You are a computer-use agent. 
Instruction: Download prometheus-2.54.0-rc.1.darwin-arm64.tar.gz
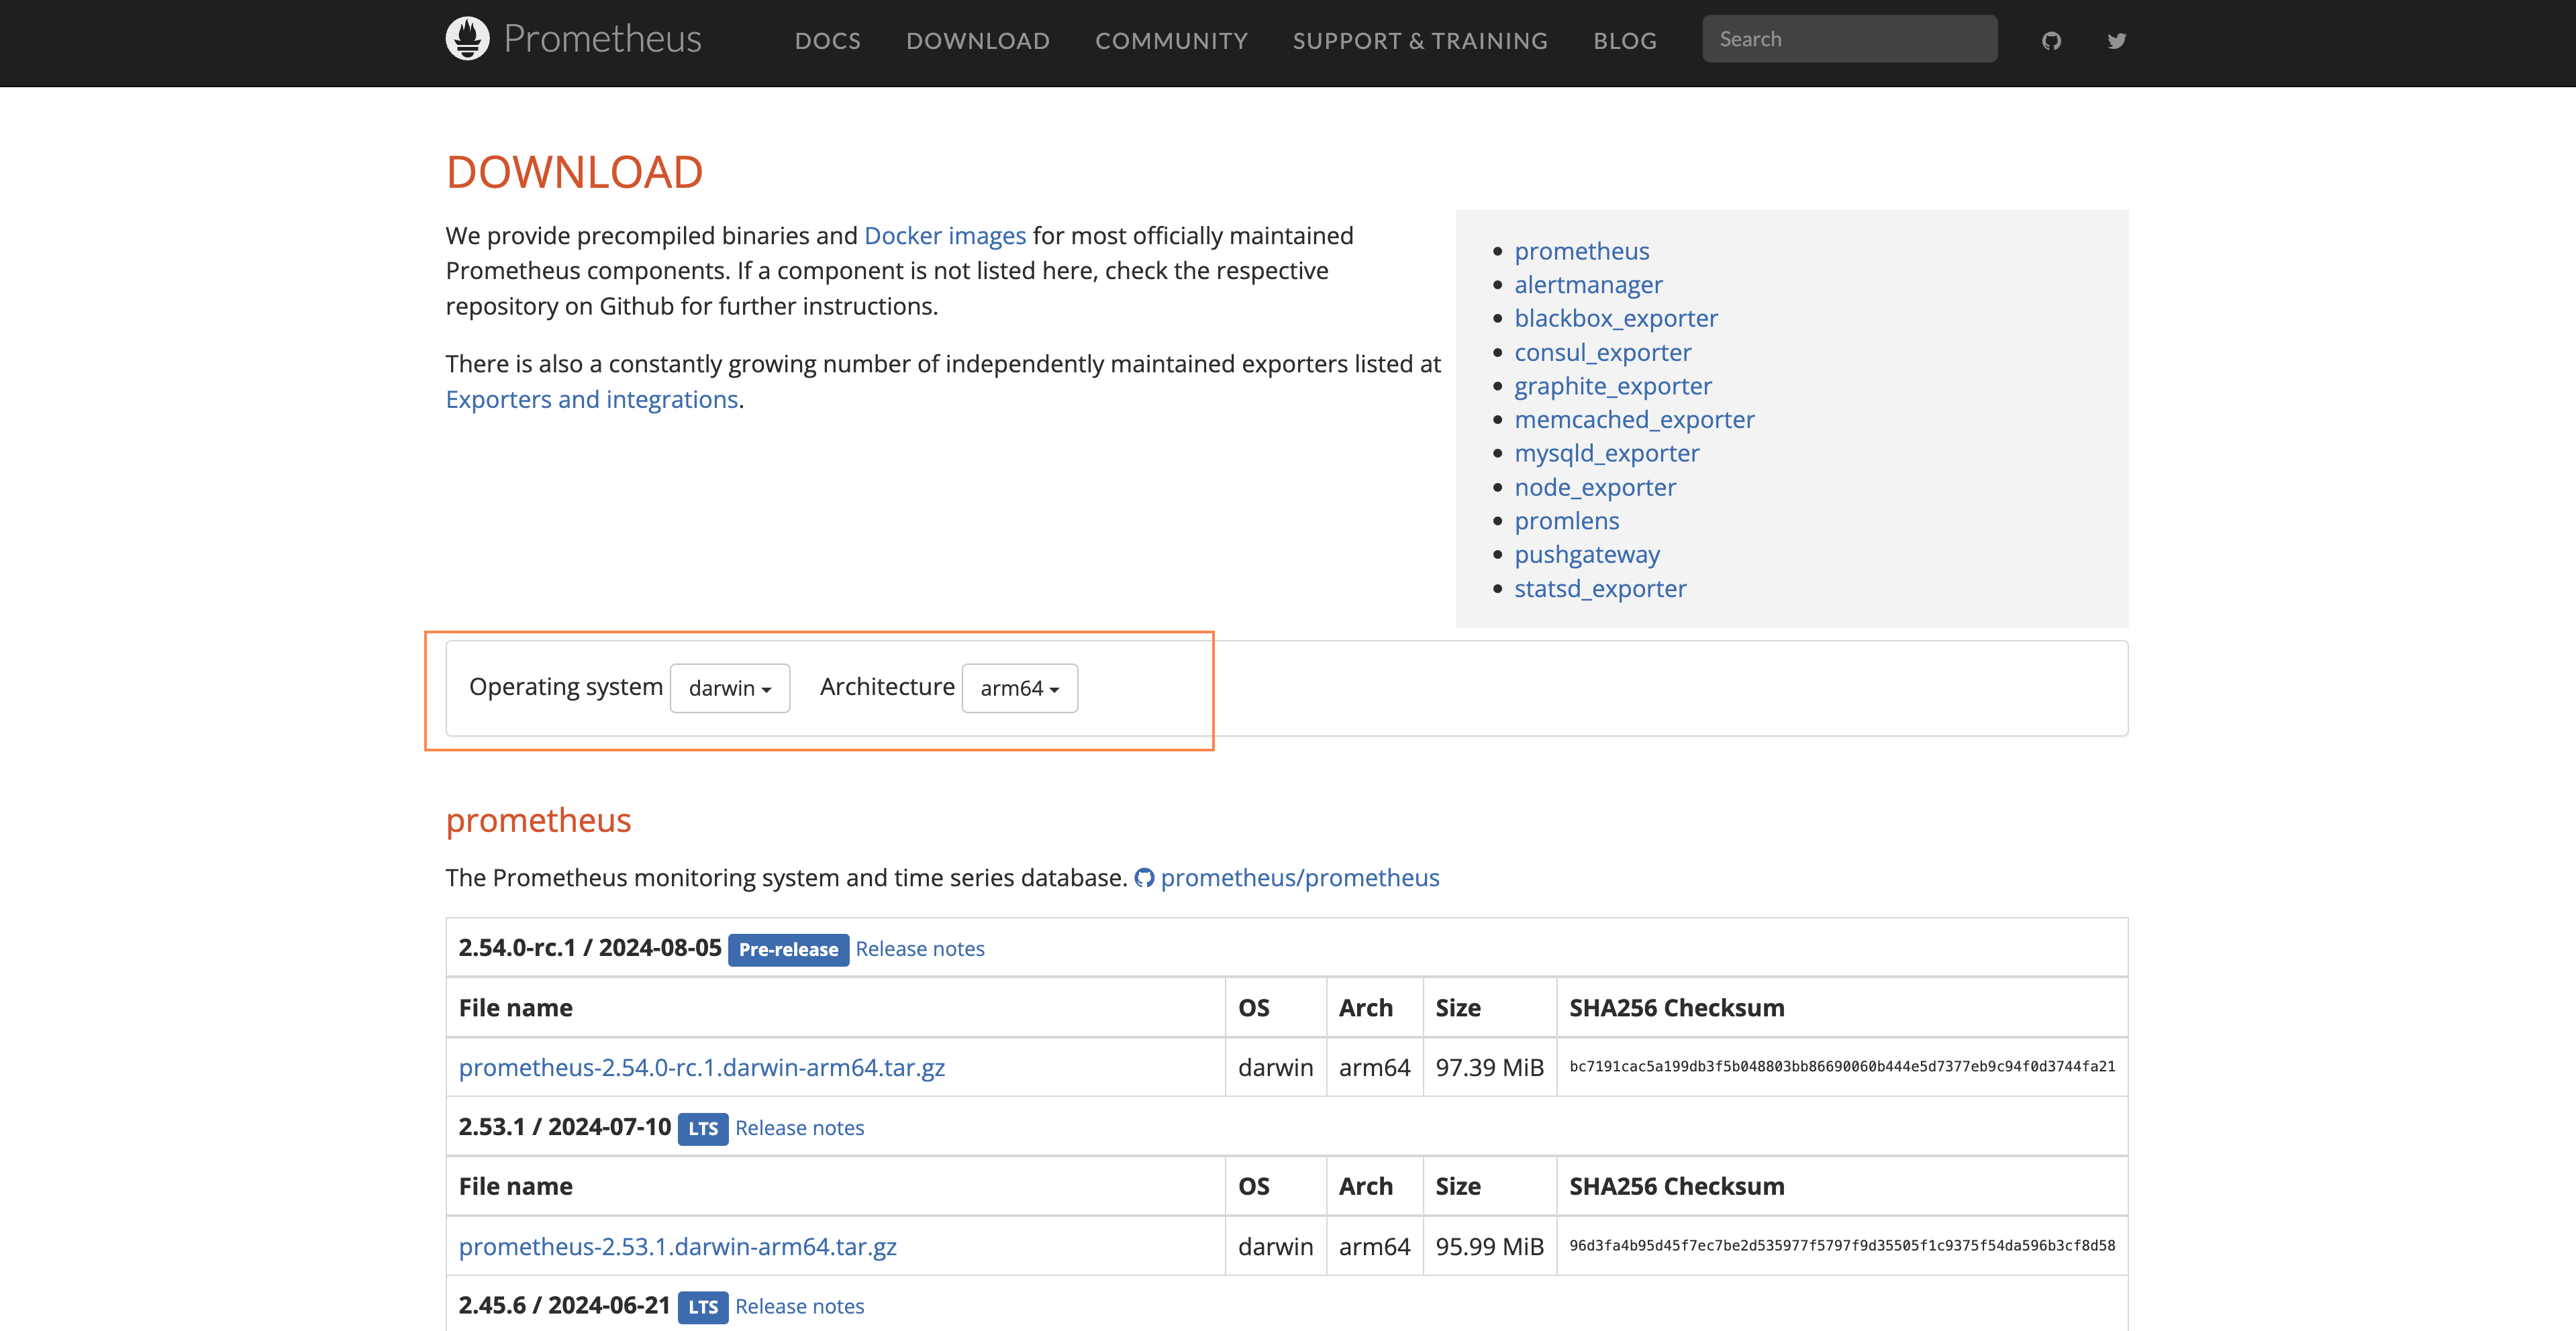pos(701,1067)
